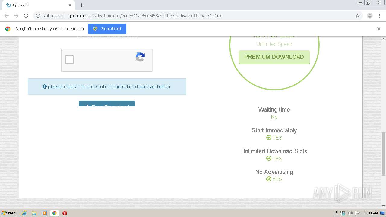Reload the page with the refresh icon
Viewport: 386px width, 217px height.
click(26, 16)
